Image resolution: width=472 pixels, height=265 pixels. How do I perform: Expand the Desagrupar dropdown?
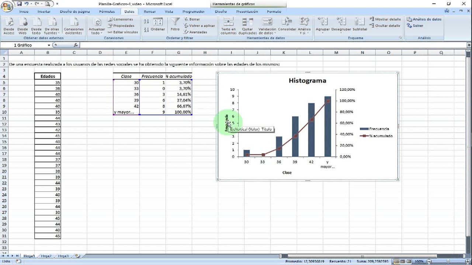click(341, 32)
